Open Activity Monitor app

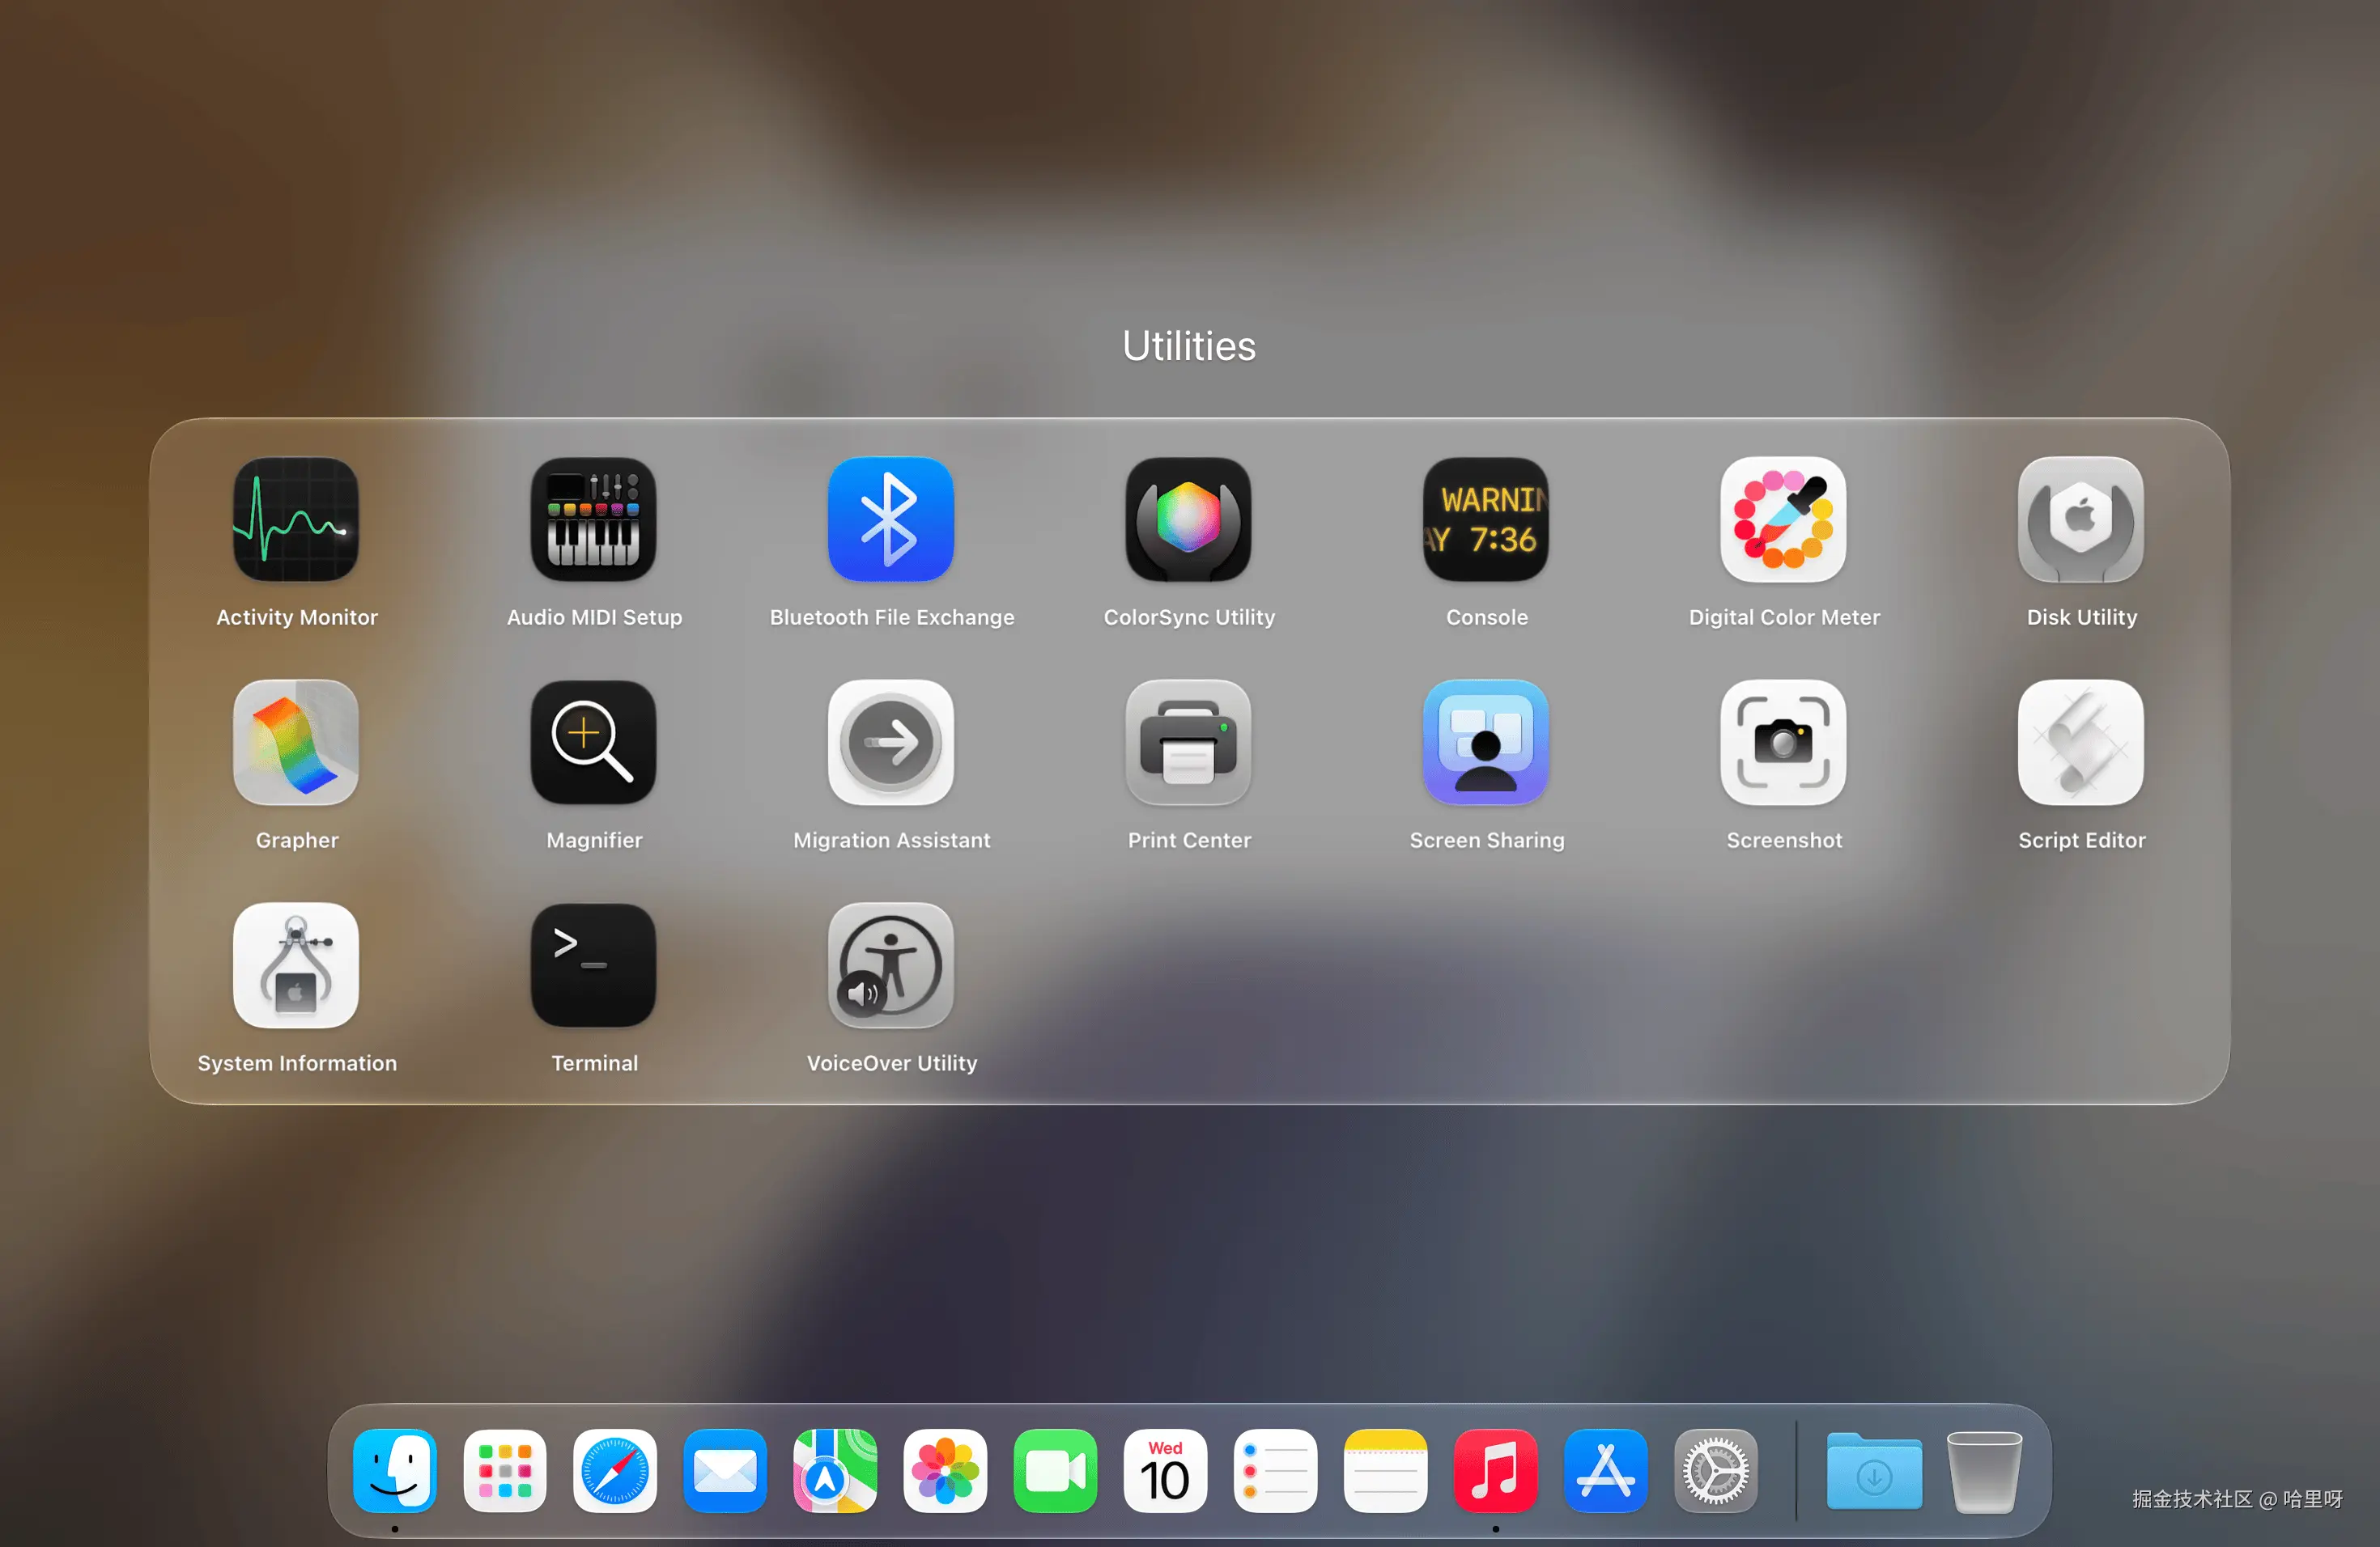pyautogui.click(x=296, y=519)
